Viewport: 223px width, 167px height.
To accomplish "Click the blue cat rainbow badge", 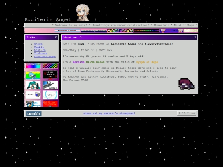I will click(x=33, y=75).
